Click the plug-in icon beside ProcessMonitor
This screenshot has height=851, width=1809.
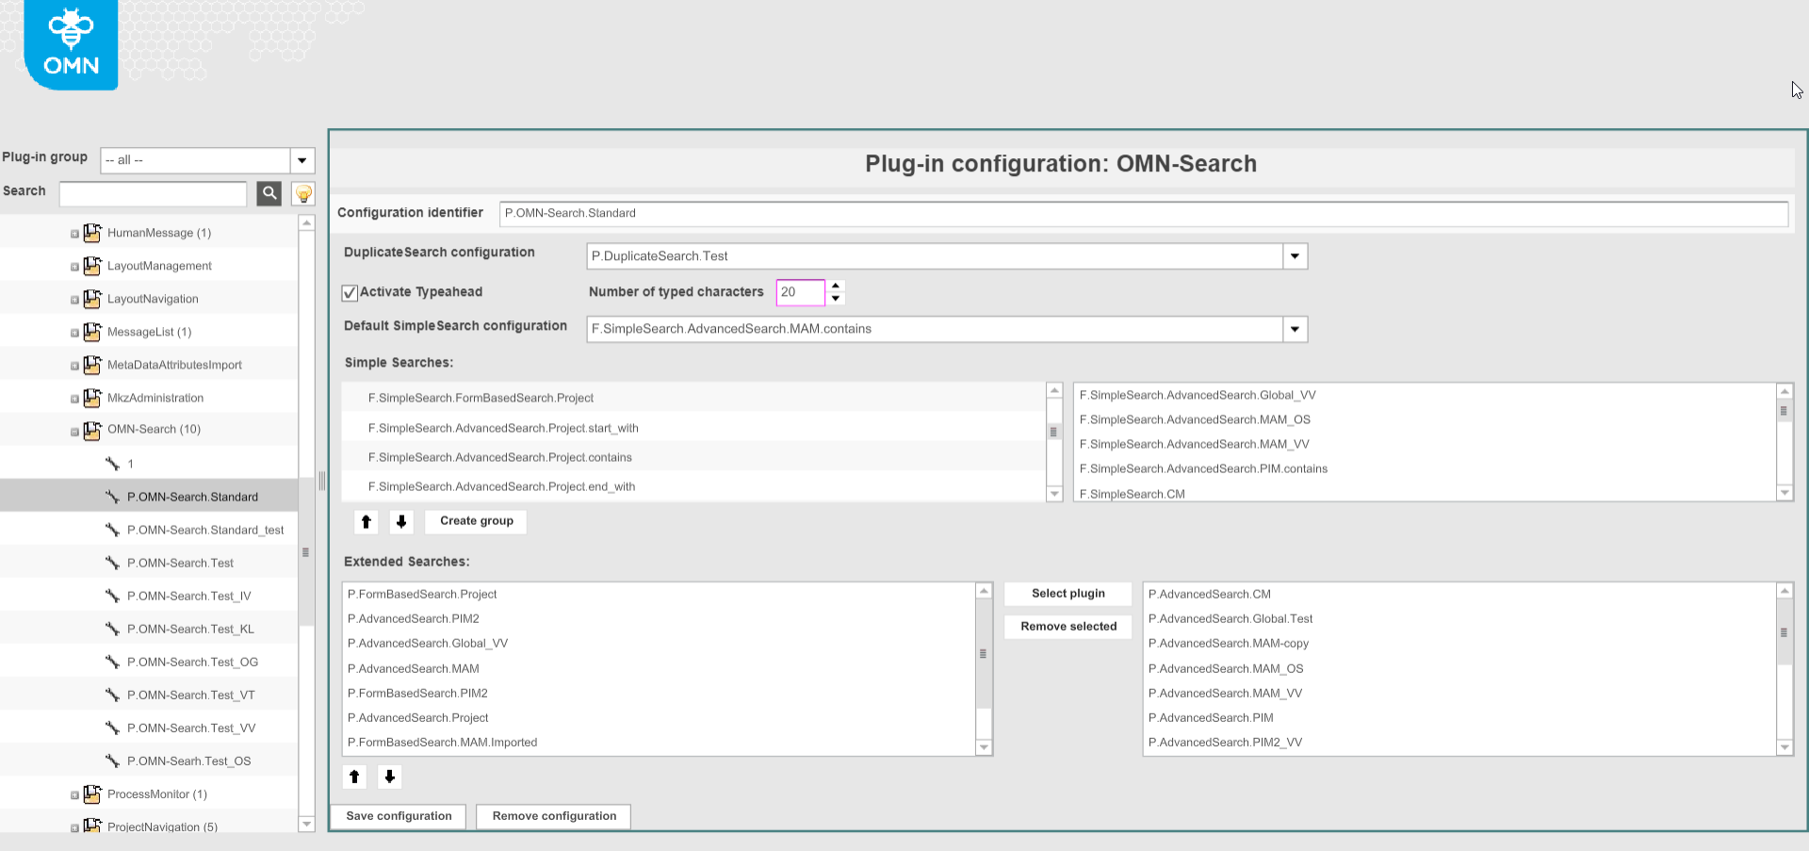pyautogui.click(x=92, y=794)
